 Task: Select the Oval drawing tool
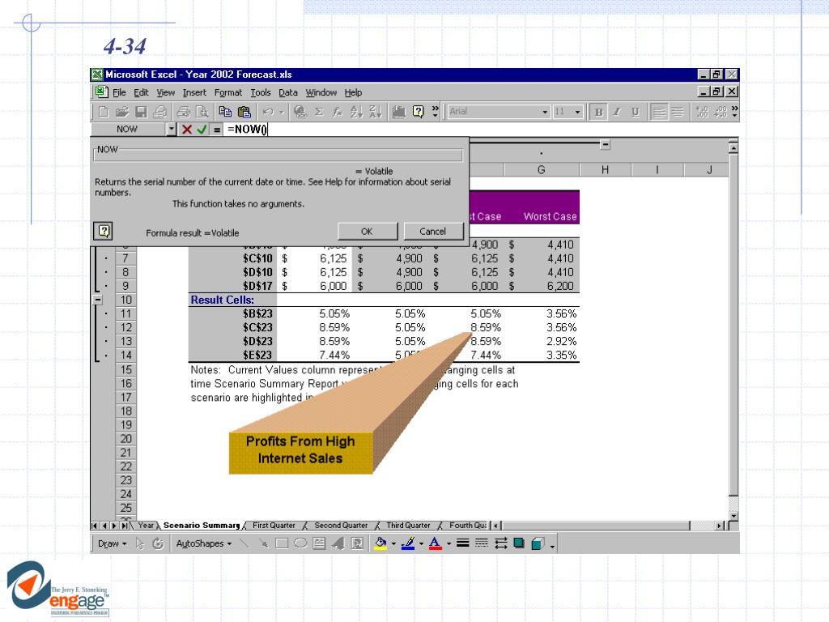pyautogui.click(x=300, y=543)
